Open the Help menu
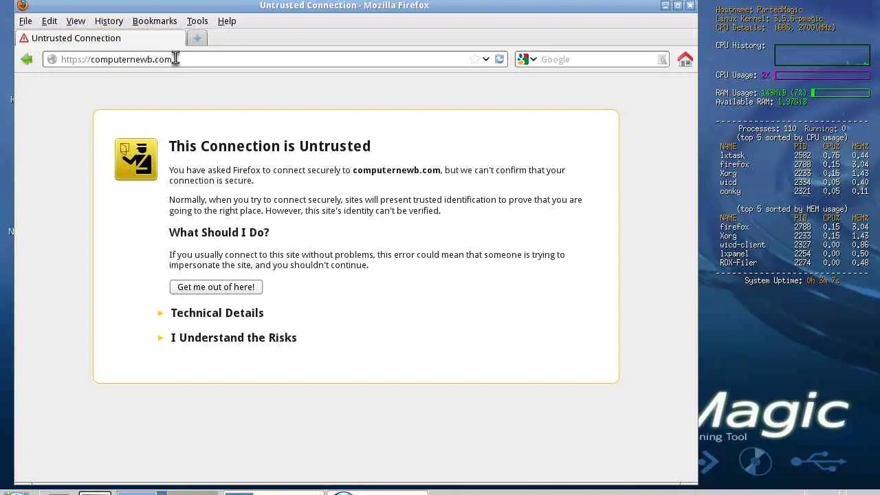The image size is (880, 495). [227, 21]
